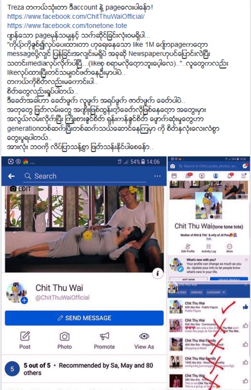Screen dimensions: 251x390
Task: Click the Post compose icon
Action: (x=25, y=336)
